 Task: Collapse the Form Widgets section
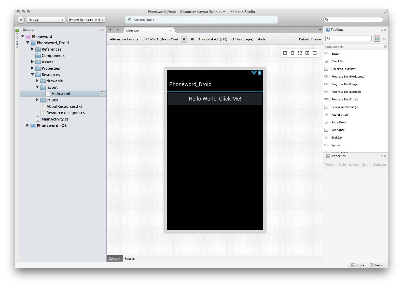click(x=385, y=47)
